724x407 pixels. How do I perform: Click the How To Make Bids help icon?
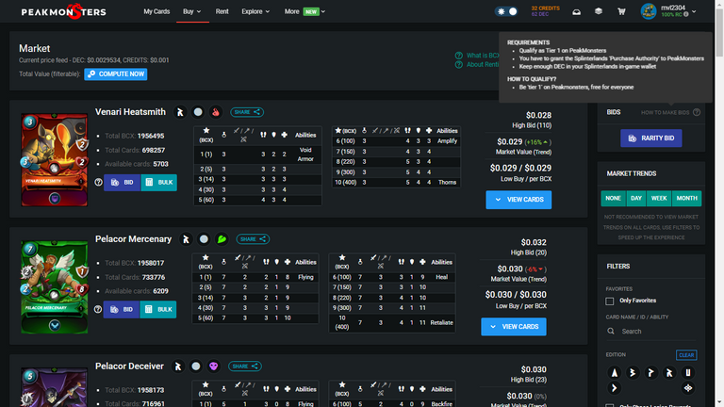697,112
